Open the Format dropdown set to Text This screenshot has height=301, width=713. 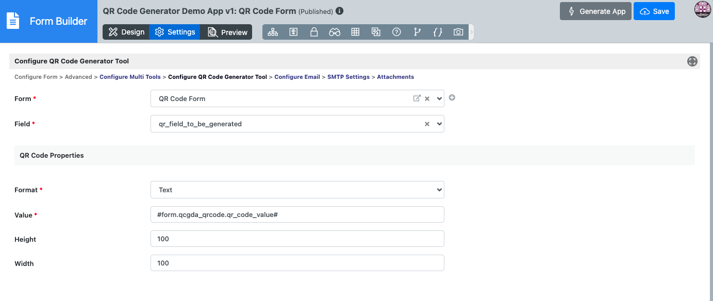297,190
